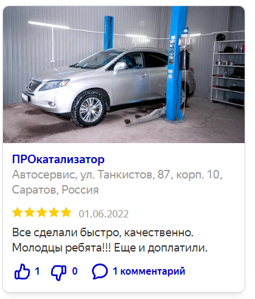Click the review text "Все сделали быстро"

(65, 233)
